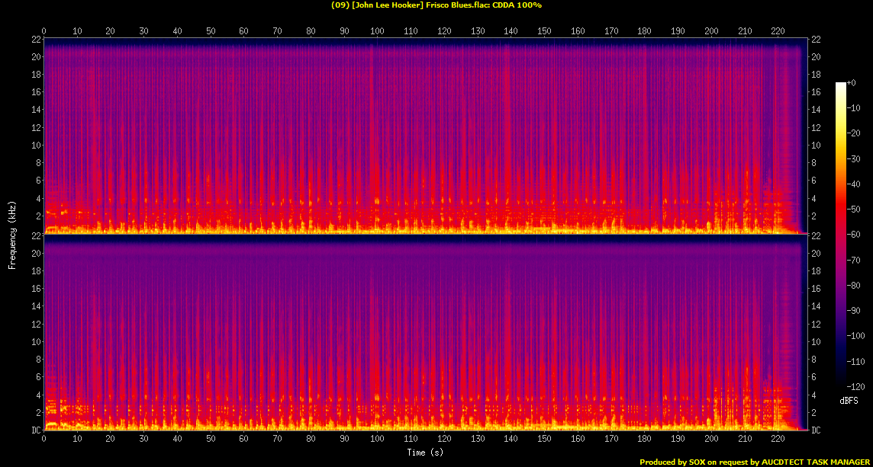The image size is (873, 467).
Task: Click the "-60" color scale label
Action: (853, 235)
